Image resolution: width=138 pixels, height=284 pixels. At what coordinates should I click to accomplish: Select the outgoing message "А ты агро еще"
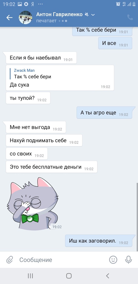click(x=104, y=113)
